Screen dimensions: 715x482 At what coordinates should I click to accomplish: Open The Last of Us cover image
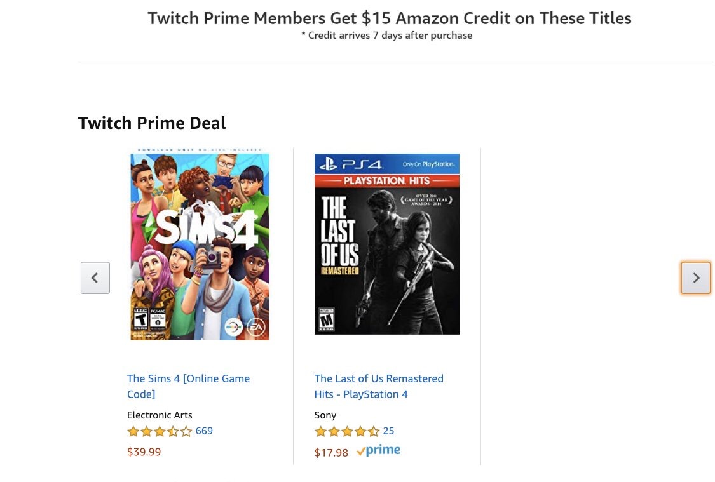tap(386, 244)
